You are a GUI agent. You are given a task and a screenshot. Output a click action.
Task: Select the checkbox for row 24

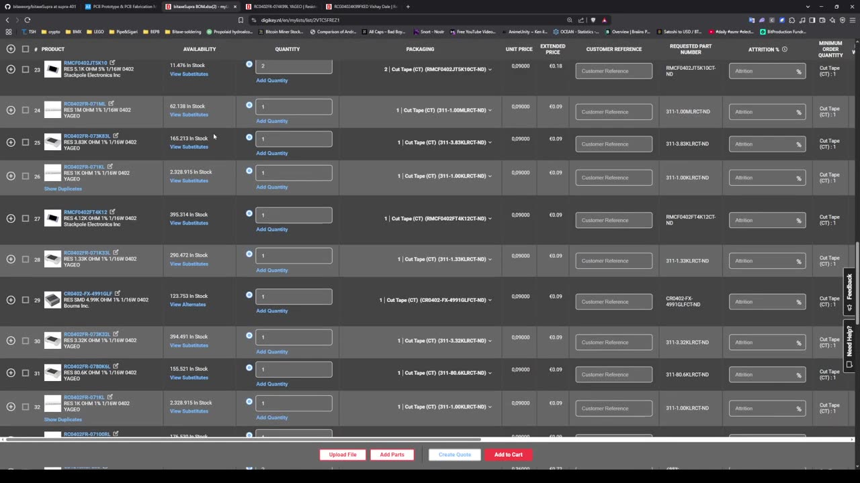(x=26, y=110)
